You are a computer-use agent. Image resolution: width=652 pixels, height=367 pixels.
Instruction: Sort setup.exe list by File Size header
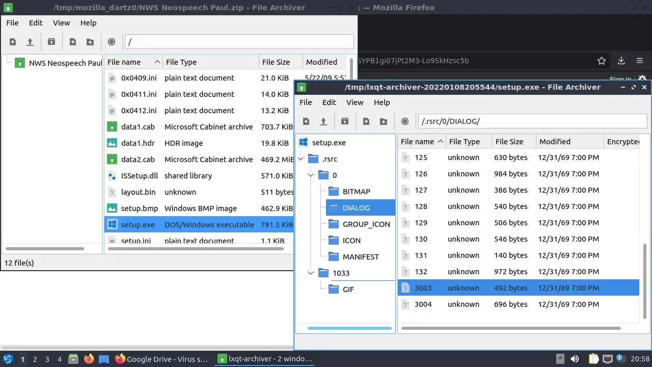pos(514,142)
